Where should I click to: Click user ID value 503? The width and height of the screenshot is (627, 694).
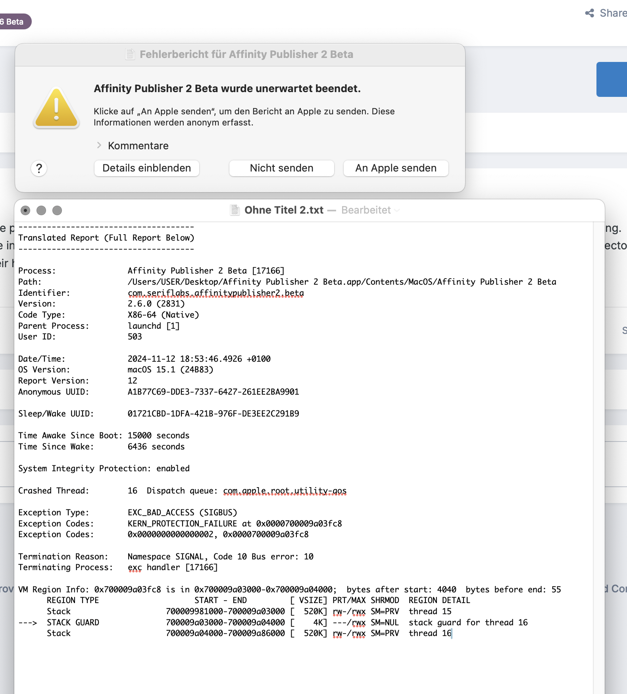point(135,336)
